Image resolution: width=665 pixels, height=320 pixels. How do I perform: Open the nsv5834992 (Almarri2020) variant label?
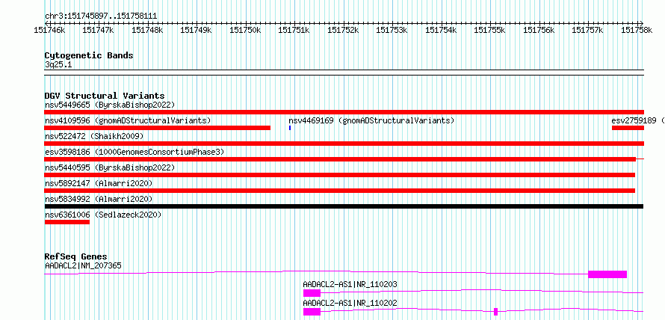(99, 199)
